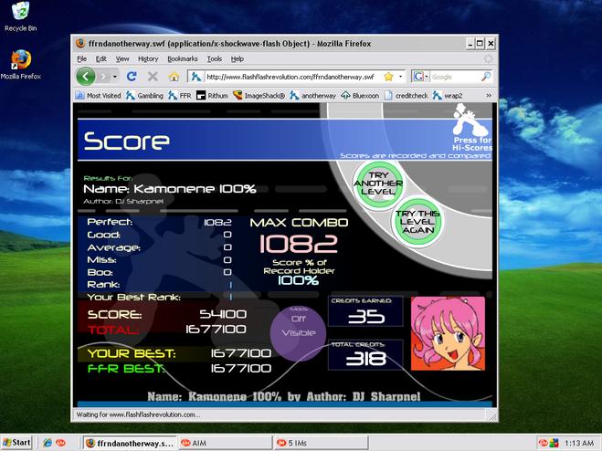Open the ImageShack bookmark
This screenshot has height=451, width=602.
coord(259,96)
